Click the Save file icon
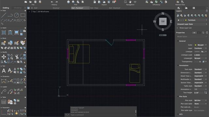The width and height of the screenshot is (209, 117). 35,2
